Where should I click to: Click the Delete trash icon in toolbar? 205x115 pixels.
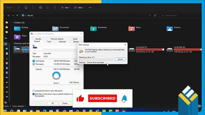tap(55, 8)
